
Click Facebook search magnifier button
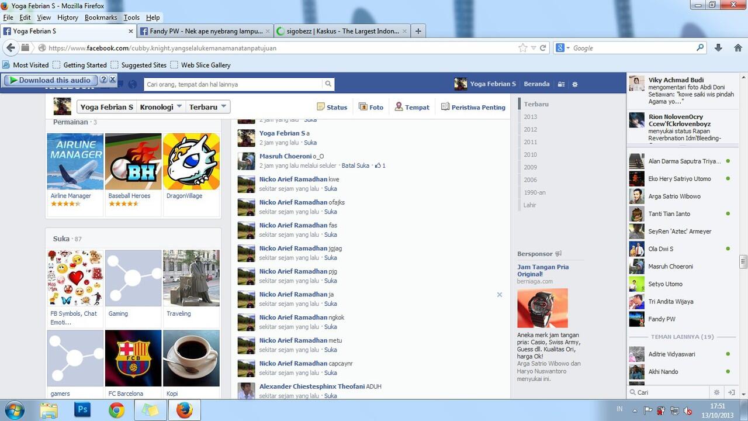point(328,84)
